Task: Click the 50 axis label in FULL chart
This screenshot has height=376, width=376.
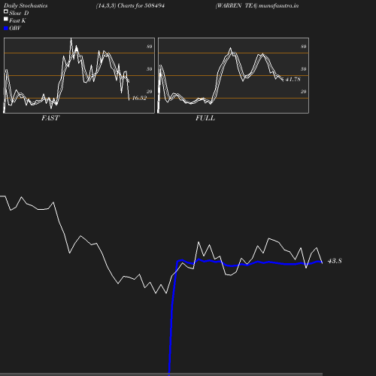Action: point(304,69)
